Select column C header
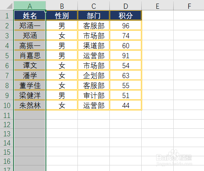The image size is (204, 171). 94,6
